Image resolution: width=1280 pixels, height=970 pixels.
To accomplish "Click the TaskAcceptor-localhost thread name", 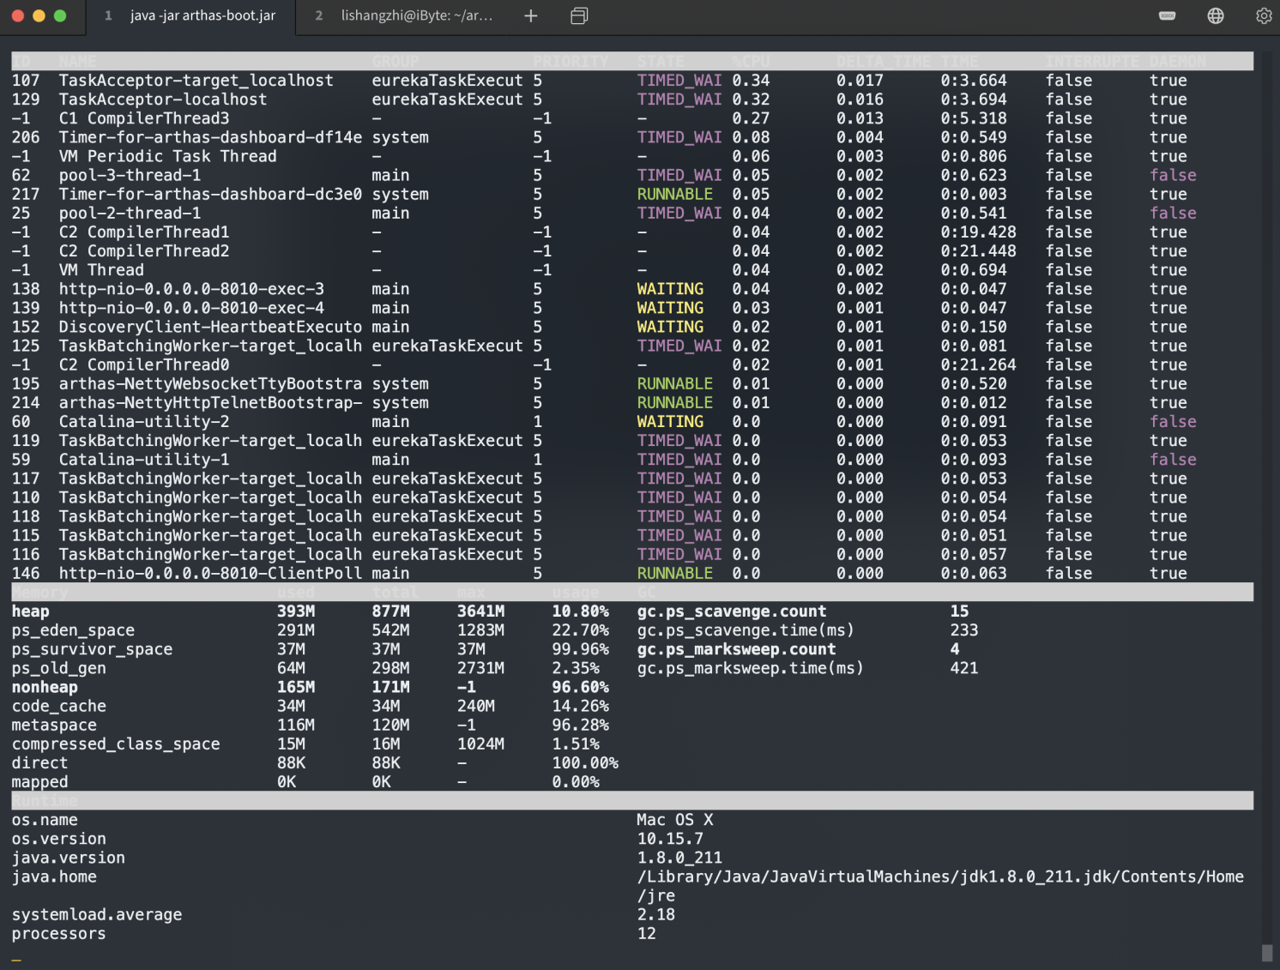I will pos(163,99).
